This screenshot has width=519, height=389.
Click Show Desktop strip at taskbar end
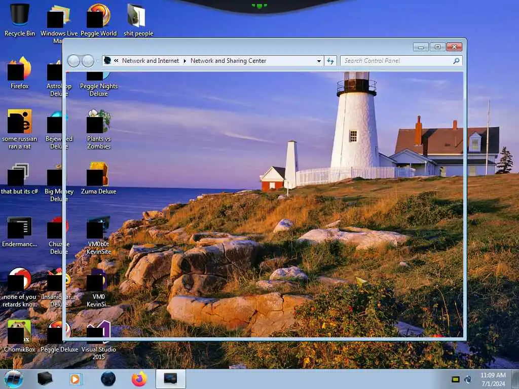point(515,379)
